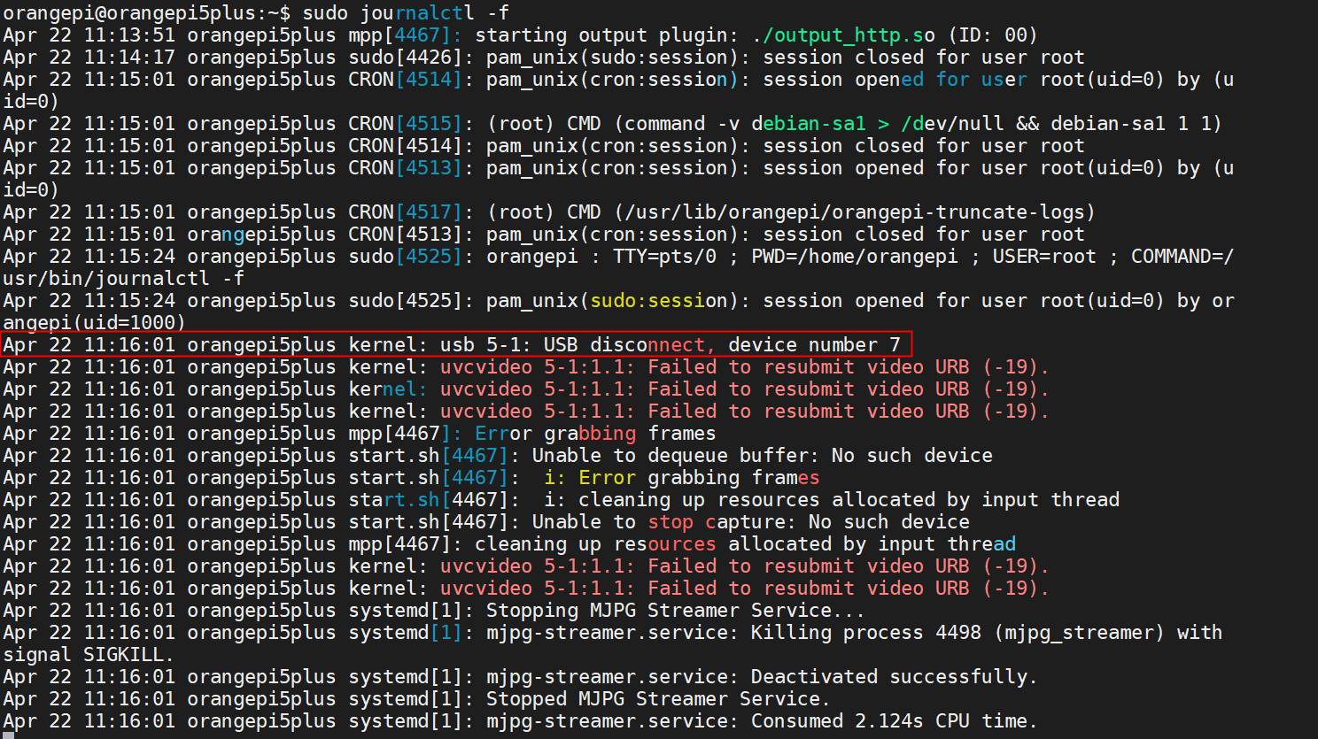
Task: Select the 'usb 5-1:' kernel device text
Action: (486, 345)
